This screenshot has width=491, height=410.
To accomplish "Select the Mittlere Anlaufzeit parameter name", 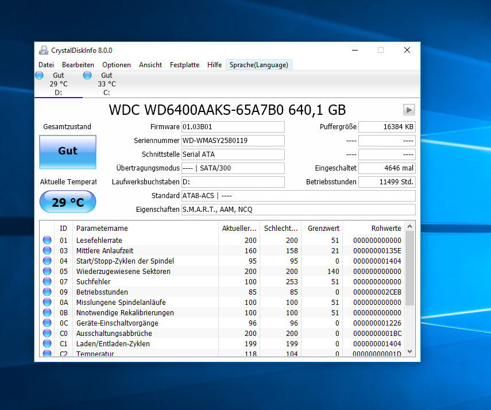I will pos(105,250).
